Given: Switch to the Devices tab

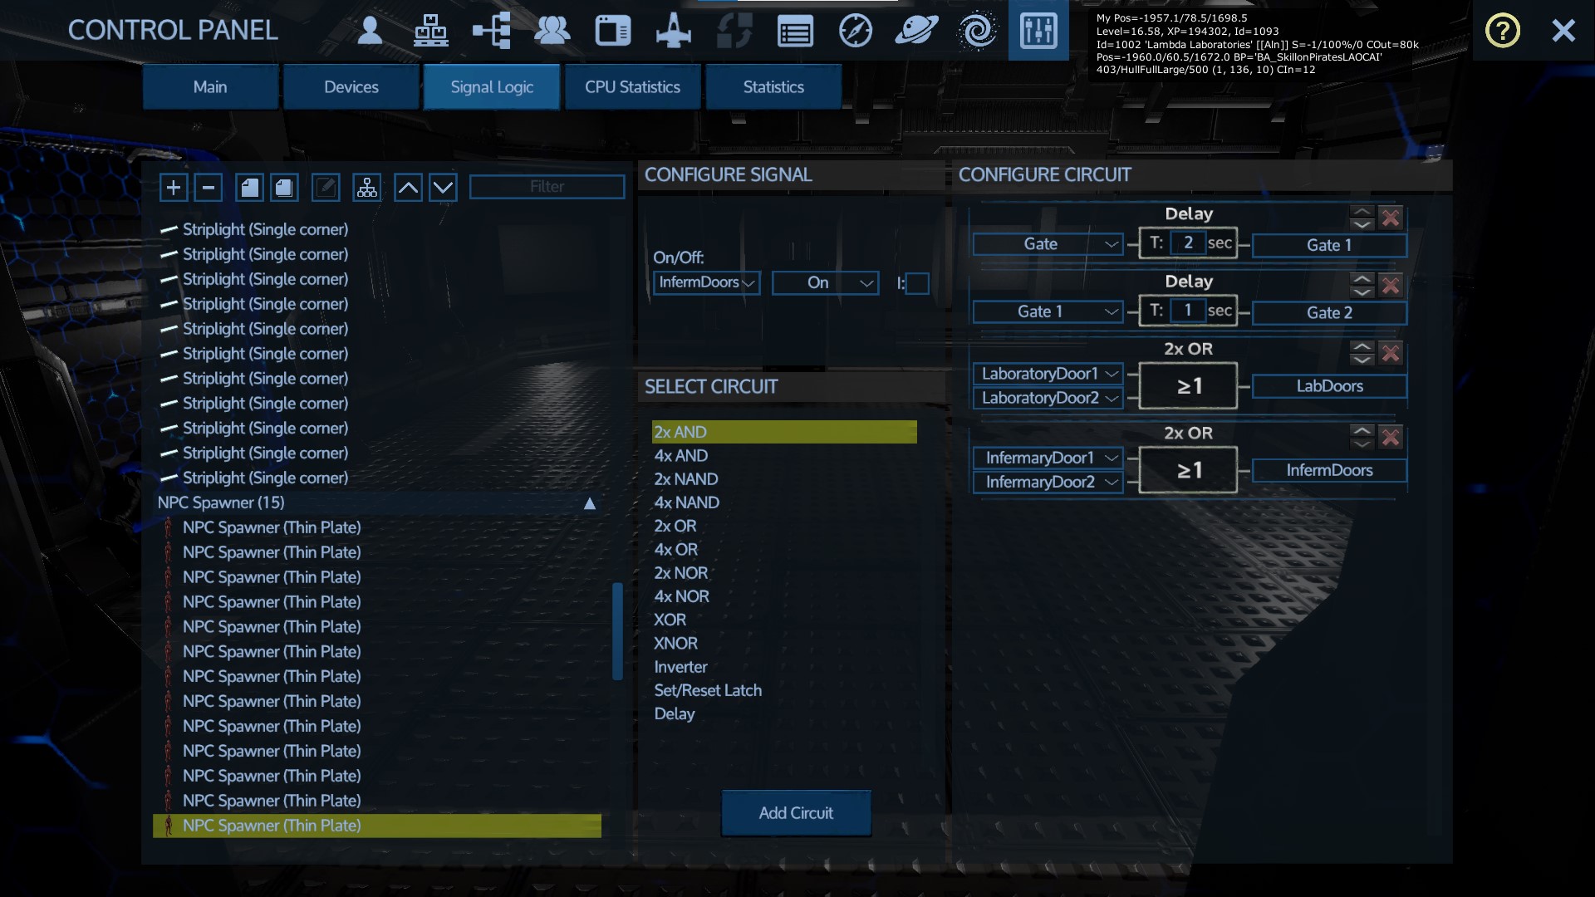Looking at the screenshot, I should pyautogui.click(x=351, y=87).
